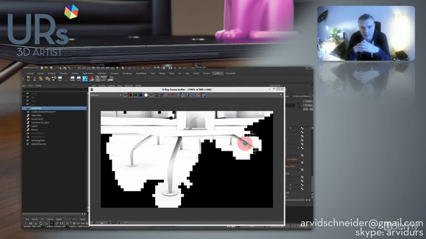Click the red V-Ray shelf icon

tap(91, 78)
